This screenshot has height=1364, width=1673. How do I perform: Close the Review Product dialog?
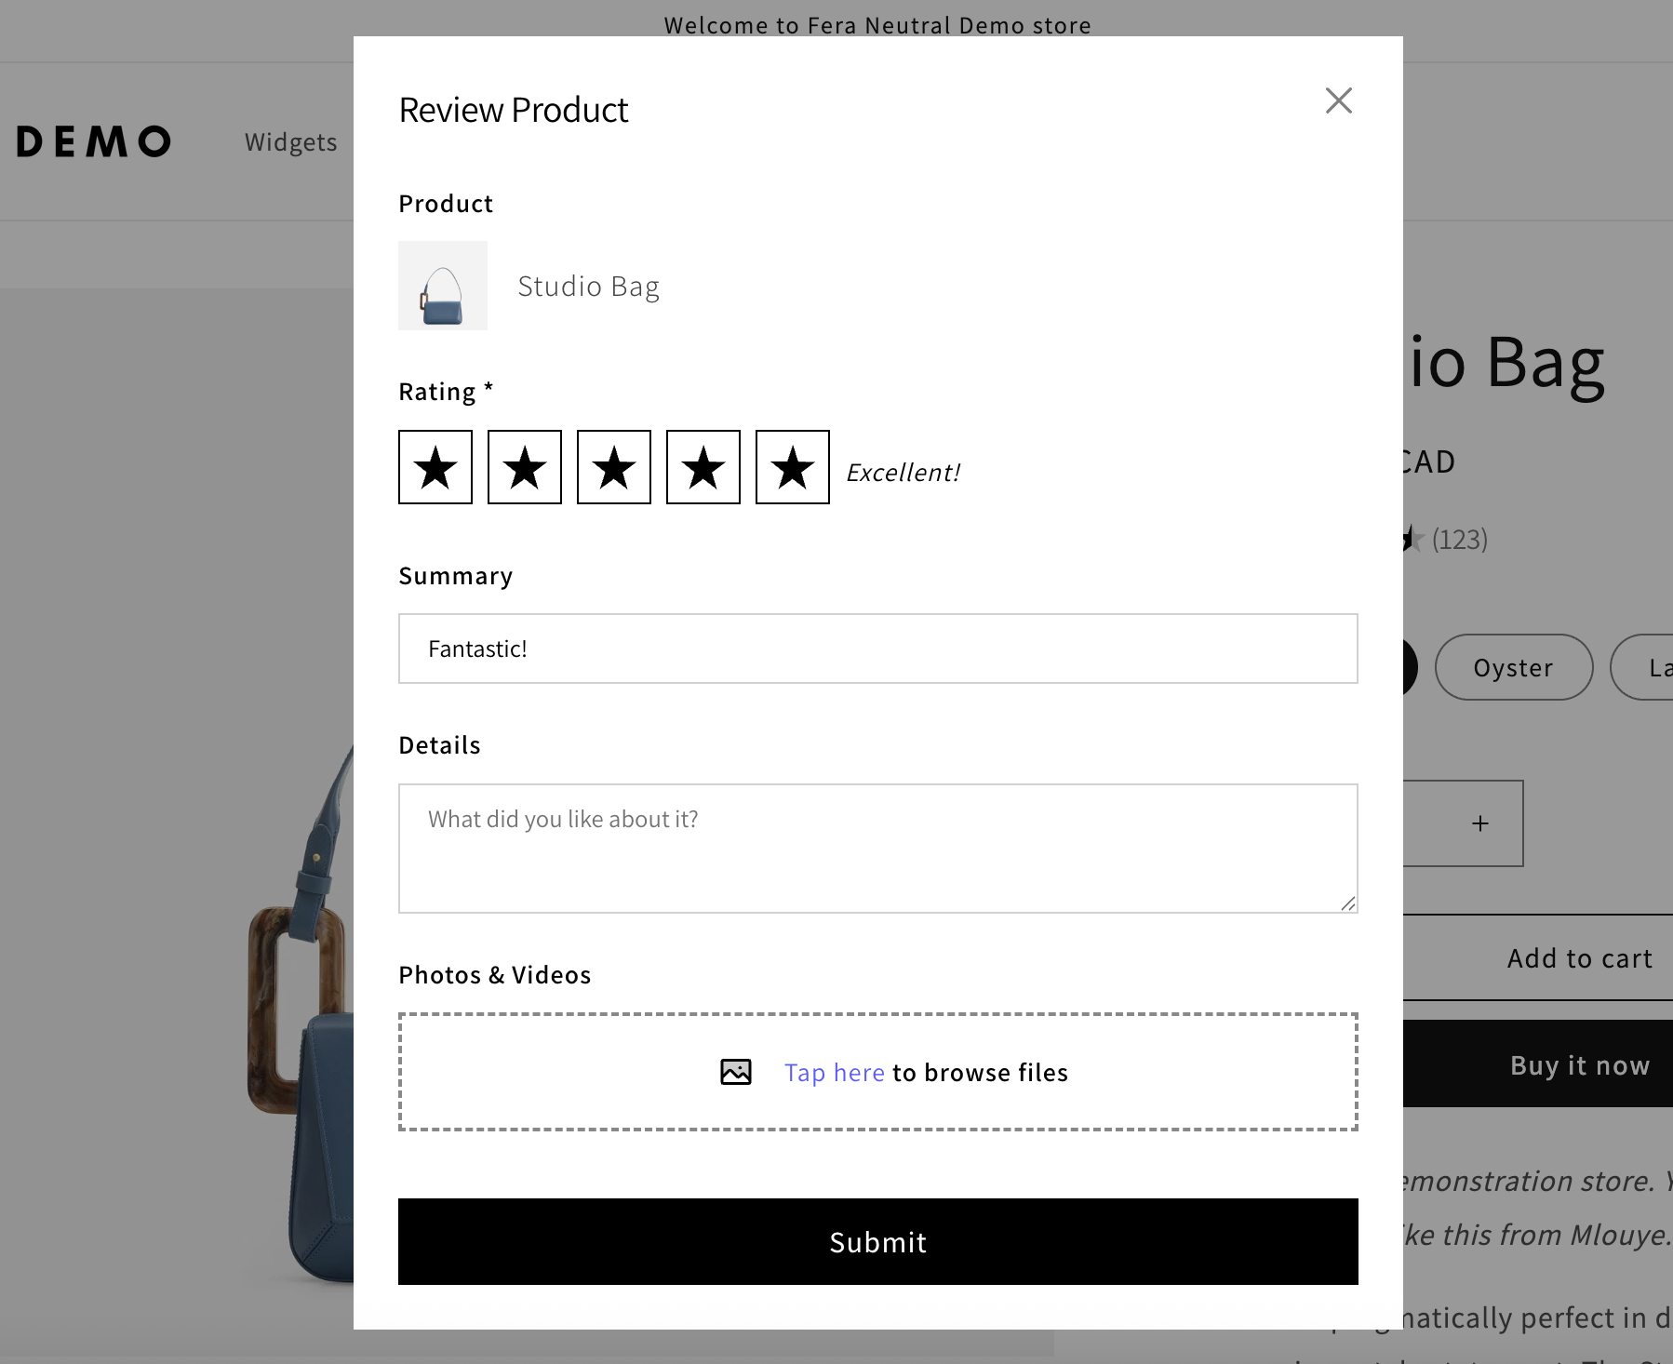click(1338, 100)
